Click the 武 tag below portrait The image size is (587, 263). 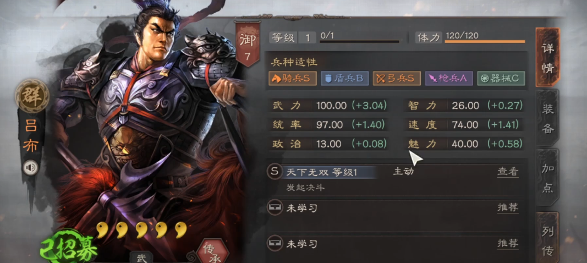coord(141,257)
